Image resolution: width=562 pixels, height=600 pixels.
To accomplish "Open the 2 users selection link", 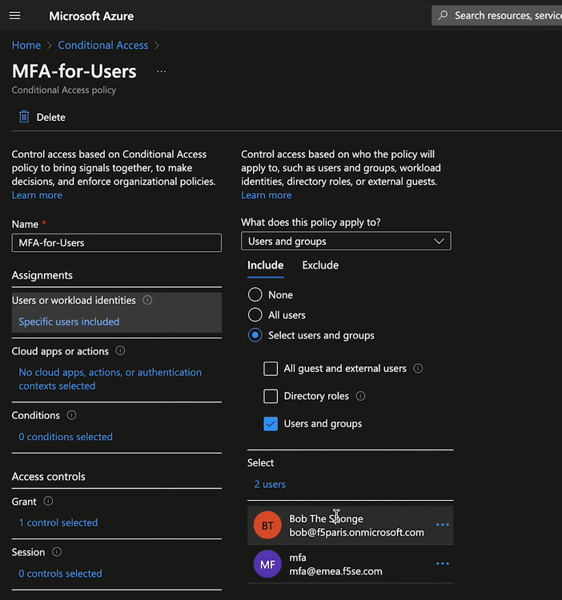I will point(270,484).
